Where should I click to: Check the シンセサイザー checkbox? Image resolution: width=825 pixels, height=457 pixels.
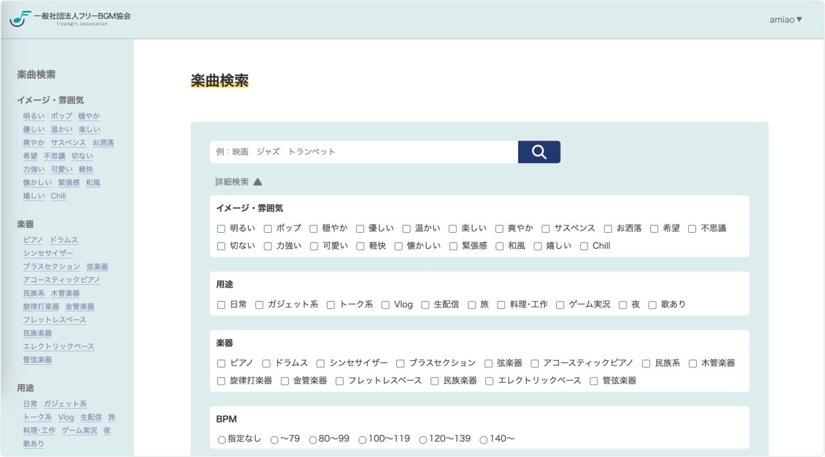[321, 364]
